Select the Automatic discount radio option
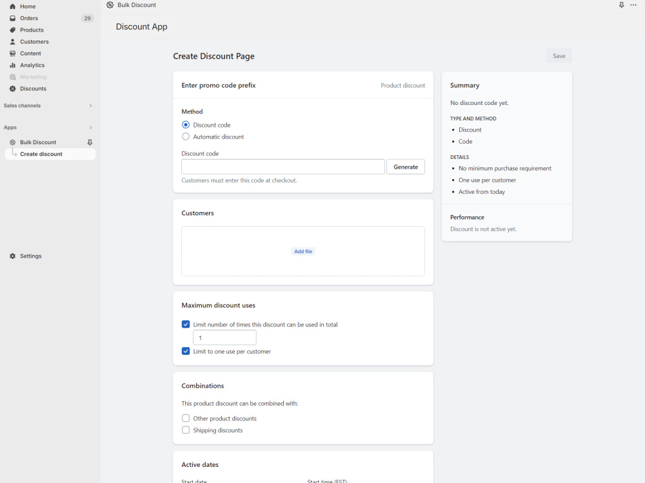 [186, 137]
